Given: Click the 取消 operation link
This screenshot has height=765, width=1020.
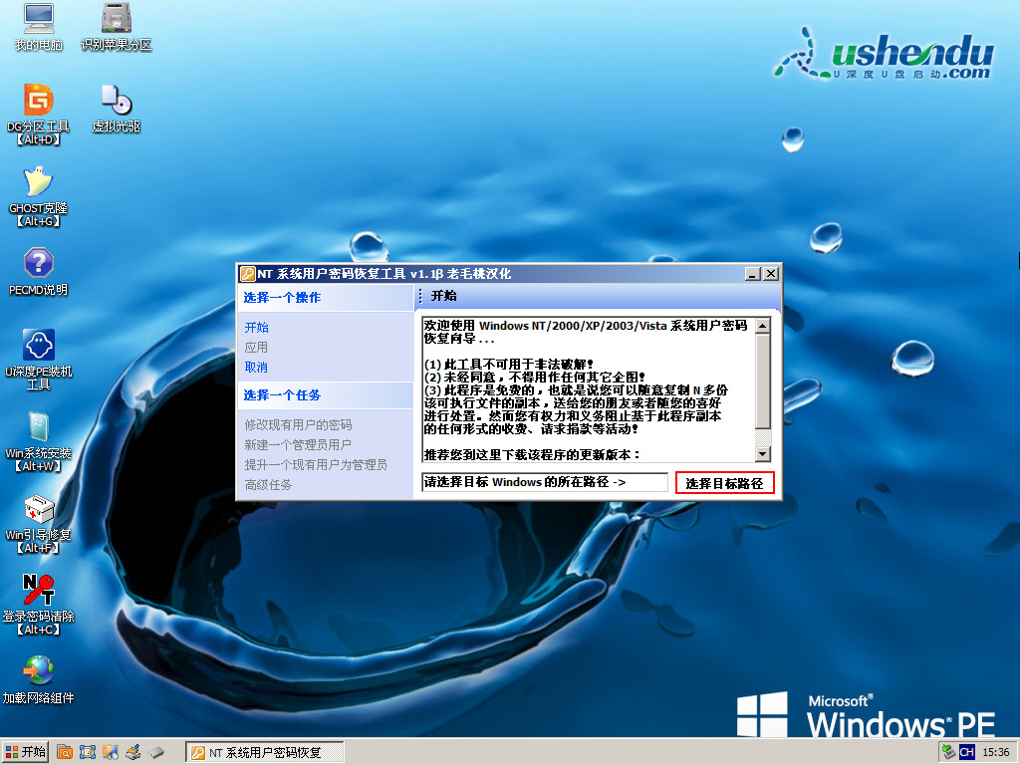Looking at the screenshot, I should coord(256,367).
